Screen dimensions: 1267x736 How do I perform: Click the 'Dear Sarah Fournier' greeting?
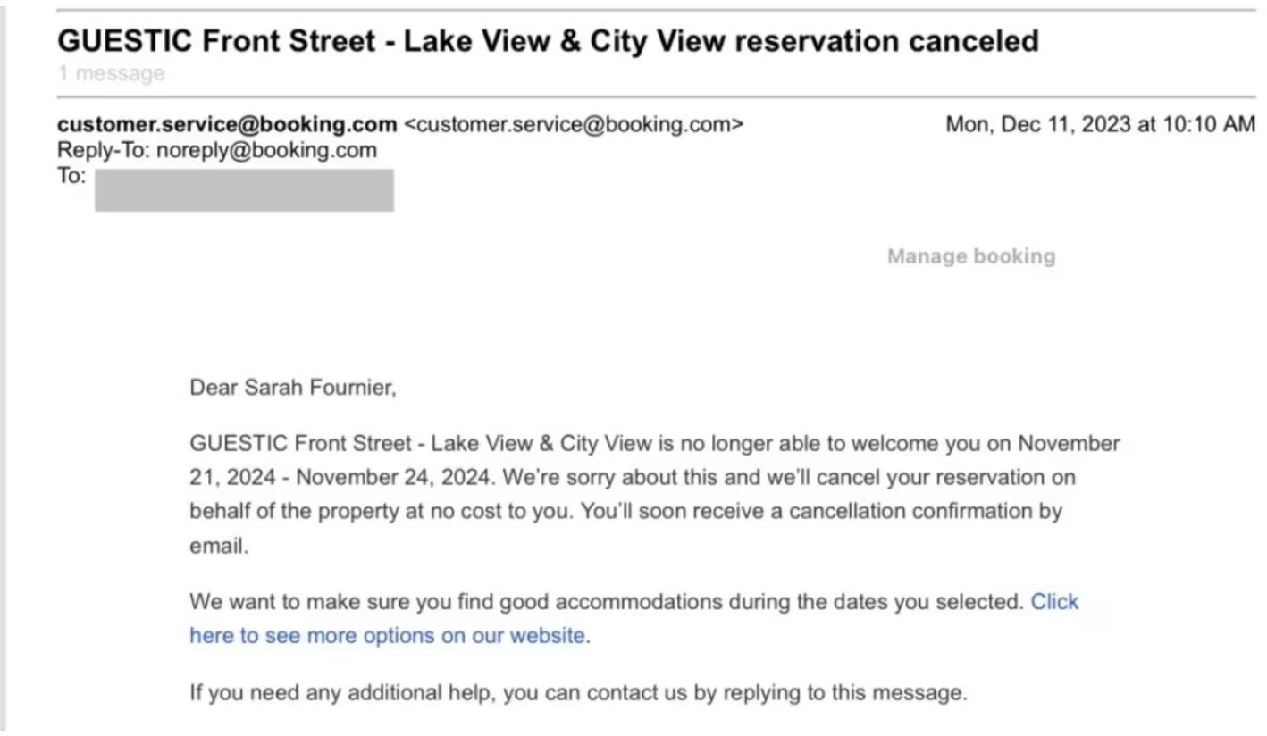coord(292,389)
